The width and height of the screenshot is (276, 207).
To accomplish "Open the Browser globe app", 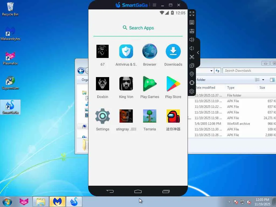I will 150,51.
